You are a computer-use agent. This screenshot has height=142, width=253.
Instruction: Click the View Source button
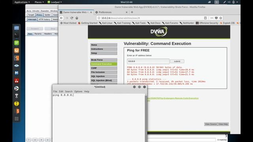tap(211, 124)
